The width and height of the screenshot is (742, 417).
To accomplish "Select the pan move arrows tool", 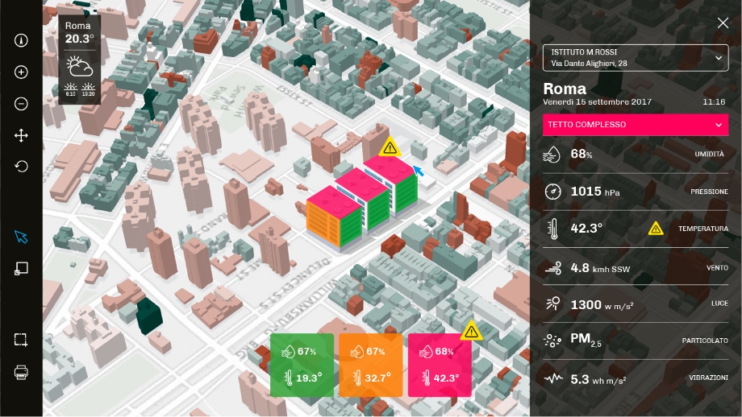I will point(21,136).
